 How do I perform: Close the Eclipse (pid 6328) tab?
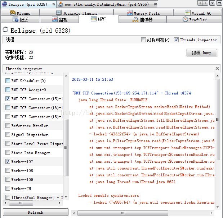click(x=54, y=4)
